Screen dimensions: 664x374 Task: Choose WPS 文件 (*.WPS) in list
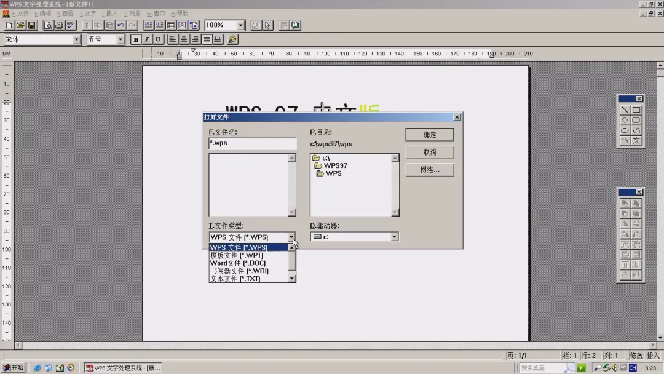click(248, 247)
